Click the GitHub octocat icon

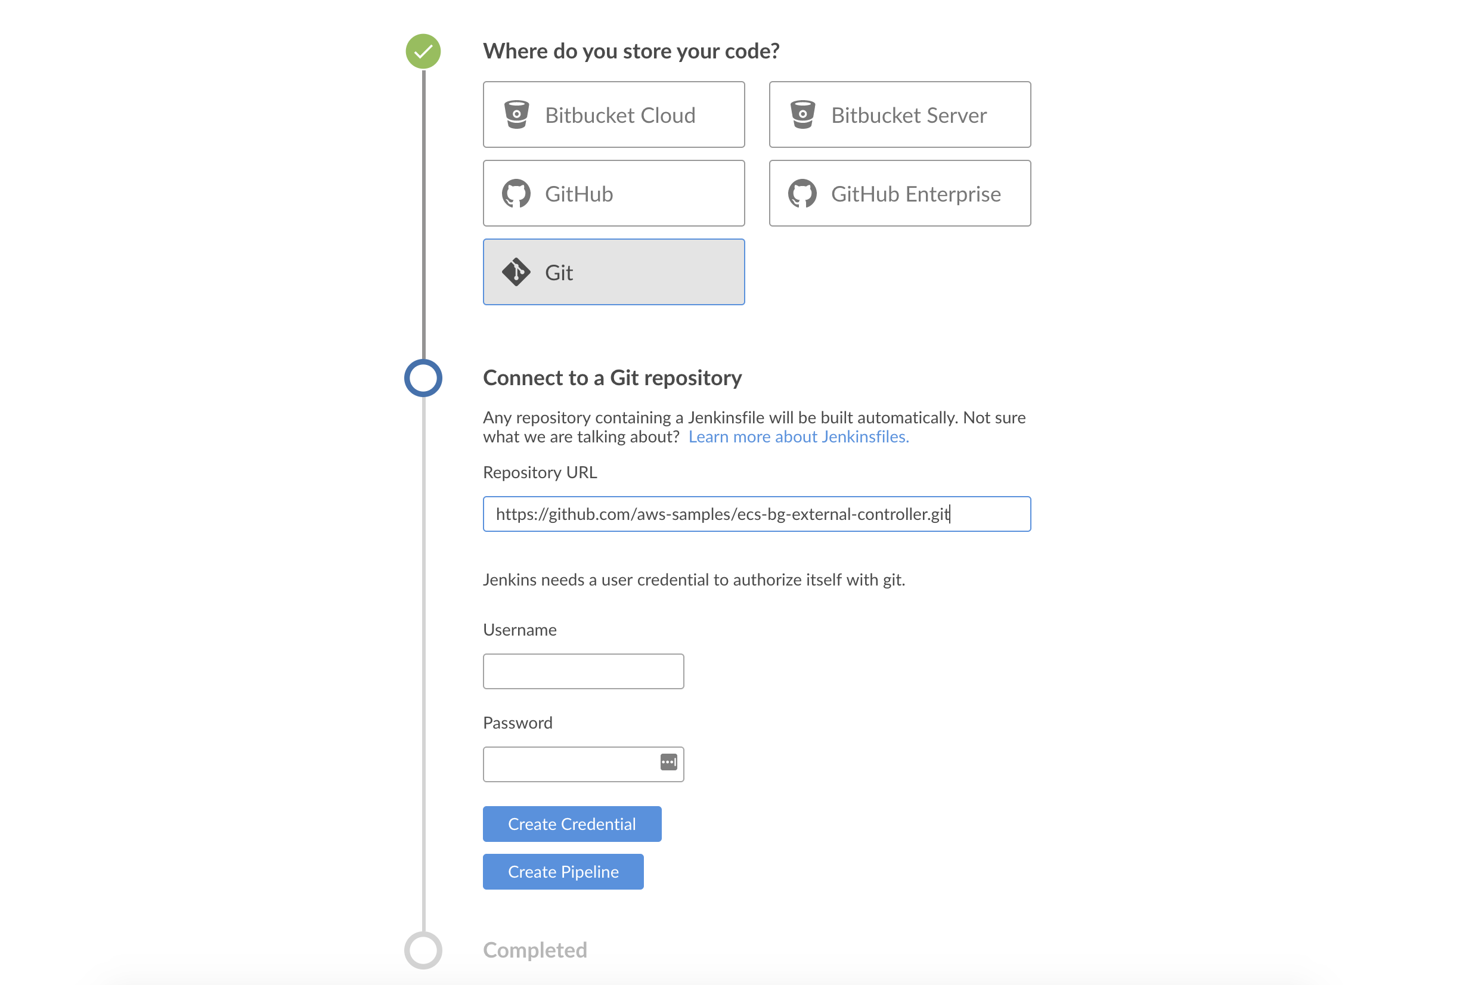[516, 193]
